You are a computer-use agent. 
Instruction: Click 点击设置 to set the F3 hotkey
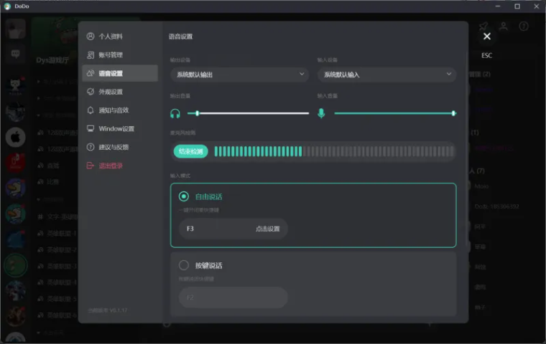point(267,229)
